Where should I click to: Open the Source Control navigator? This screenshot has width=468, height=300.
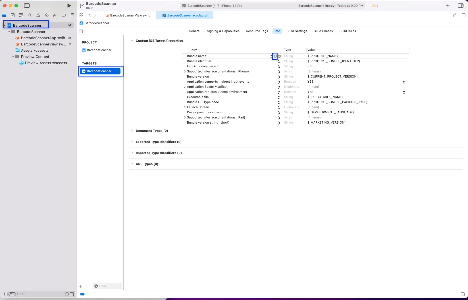click(13, 15)
